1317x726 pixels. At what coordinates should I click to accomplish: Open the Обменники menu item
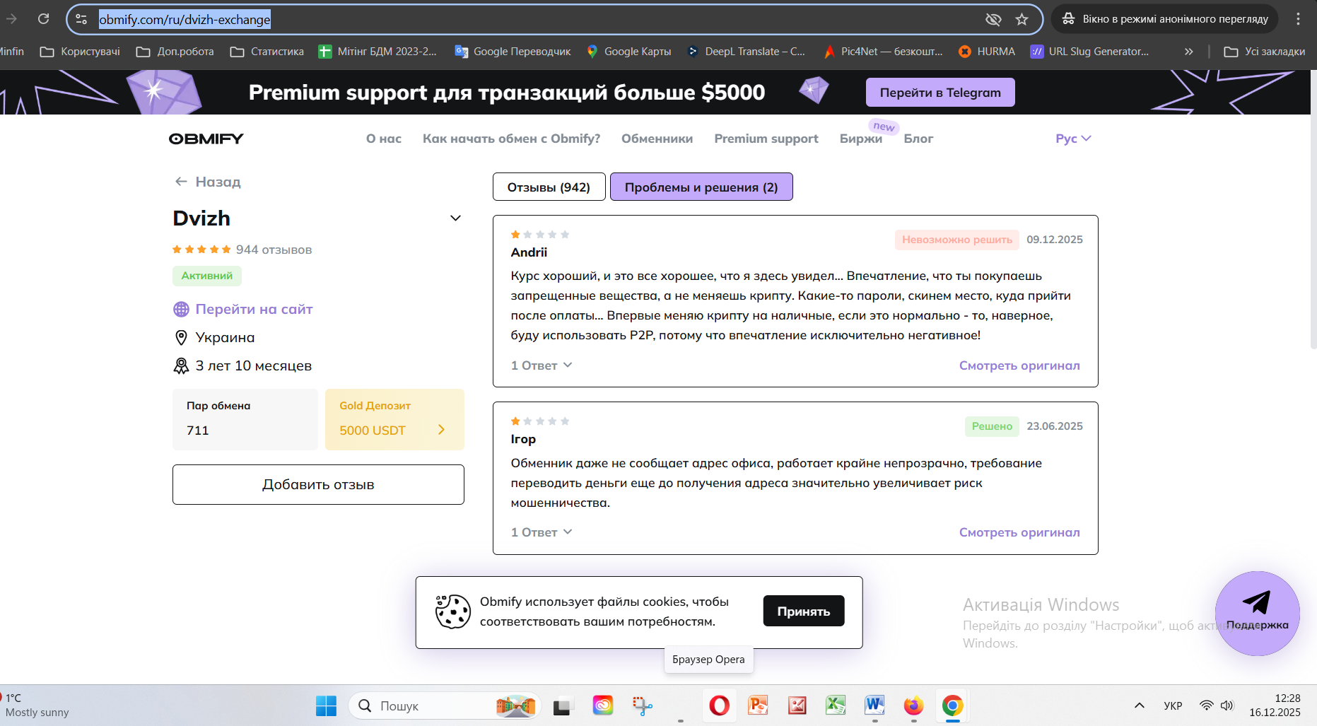pyautogui.click(x=657, y=139)
